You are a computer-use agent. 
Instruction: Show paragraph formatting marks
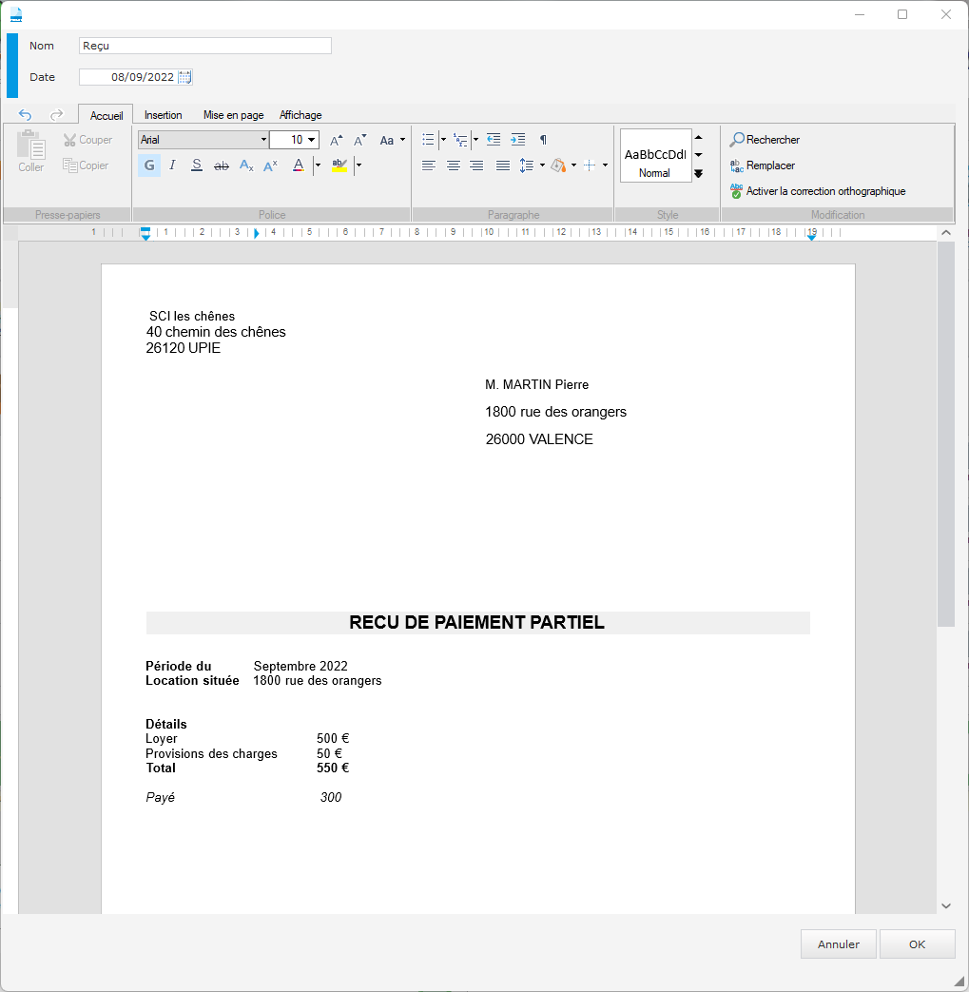[x=543, y=140]
